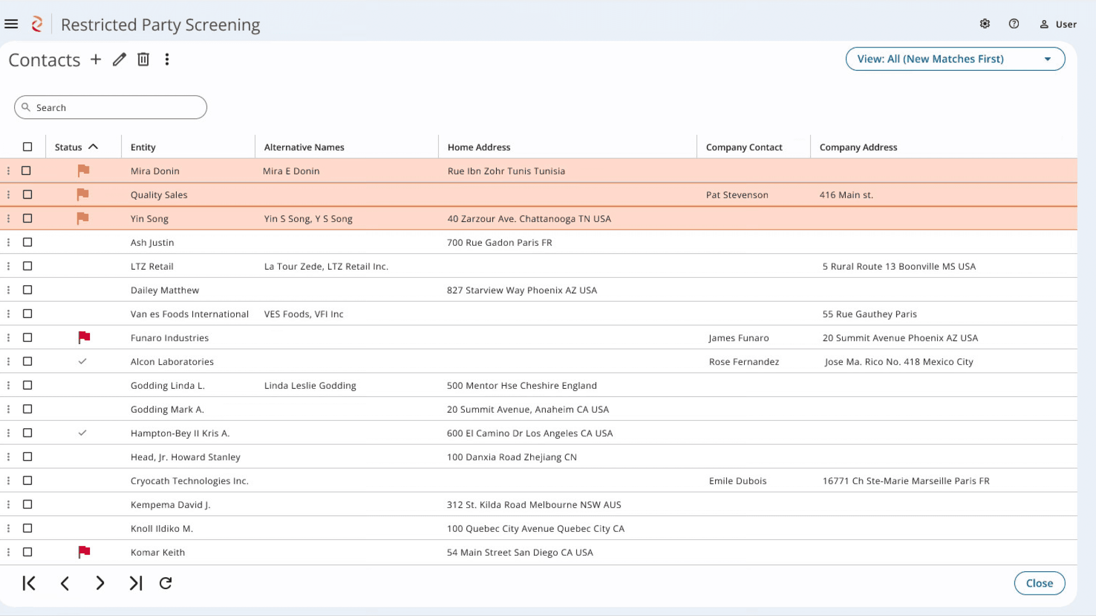Click the add contact plus icon
This screenshot has width=1096, height=616.
tap(95, 59)
